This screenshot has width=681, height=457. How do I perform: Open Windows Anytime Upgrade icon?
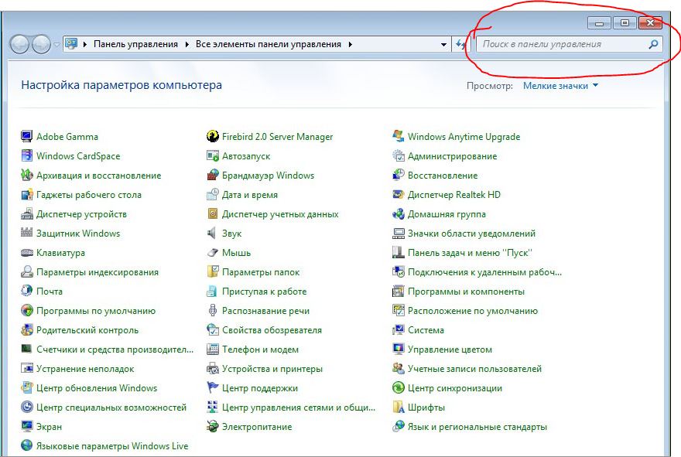pyautogui.click(x=399, y=137)
